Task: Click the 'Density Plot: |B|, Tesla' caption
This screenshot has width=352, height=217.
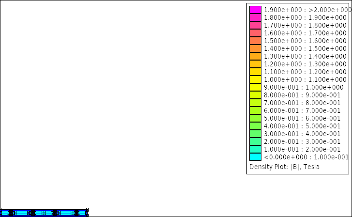Action: click(x=284, y=167)
